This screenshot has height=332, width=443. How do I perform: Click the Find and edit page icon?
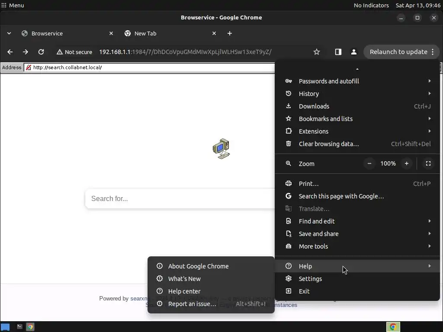(x=289, y=221)
